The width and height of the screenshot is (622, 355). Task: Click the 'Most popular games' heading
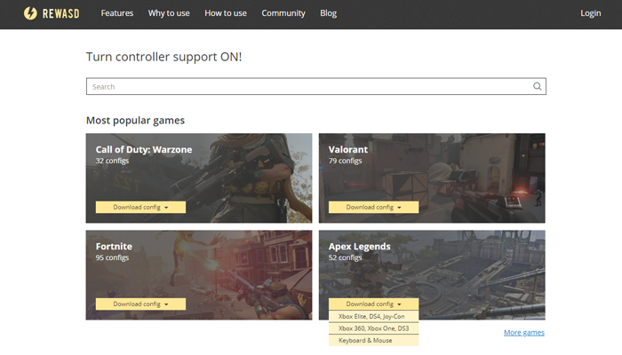tap(135, 121)
